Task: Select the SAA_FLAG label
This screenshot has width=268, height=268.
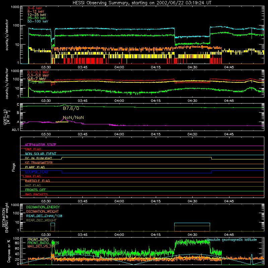Action: (x=33, y=176)
